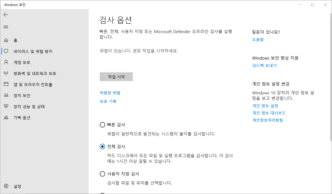Open 계정 보호 section

coord(22,62)
